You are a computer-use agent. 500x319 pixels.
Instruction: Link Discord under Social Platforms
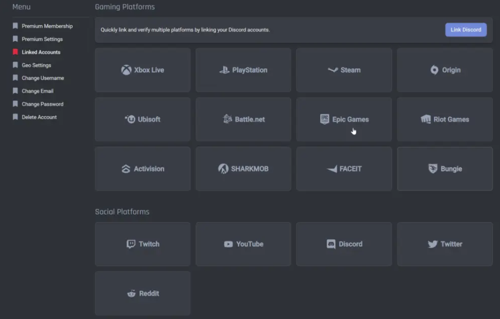tap(344, 244)
